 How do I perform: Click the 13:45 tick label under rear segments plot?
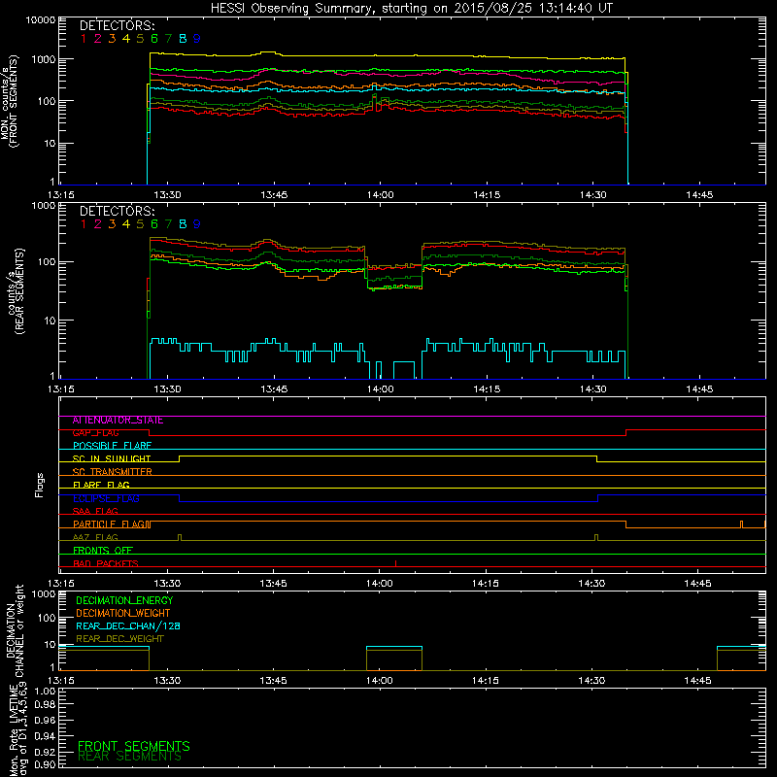coord(274,389)
